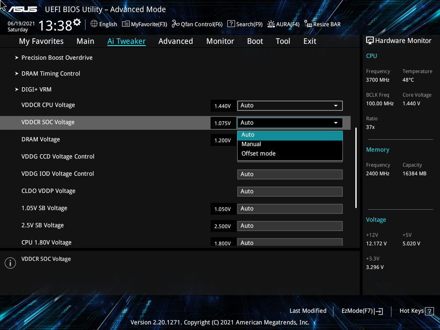
Task: Switch to EzMode with F7 button
Action: click(361, 311)
